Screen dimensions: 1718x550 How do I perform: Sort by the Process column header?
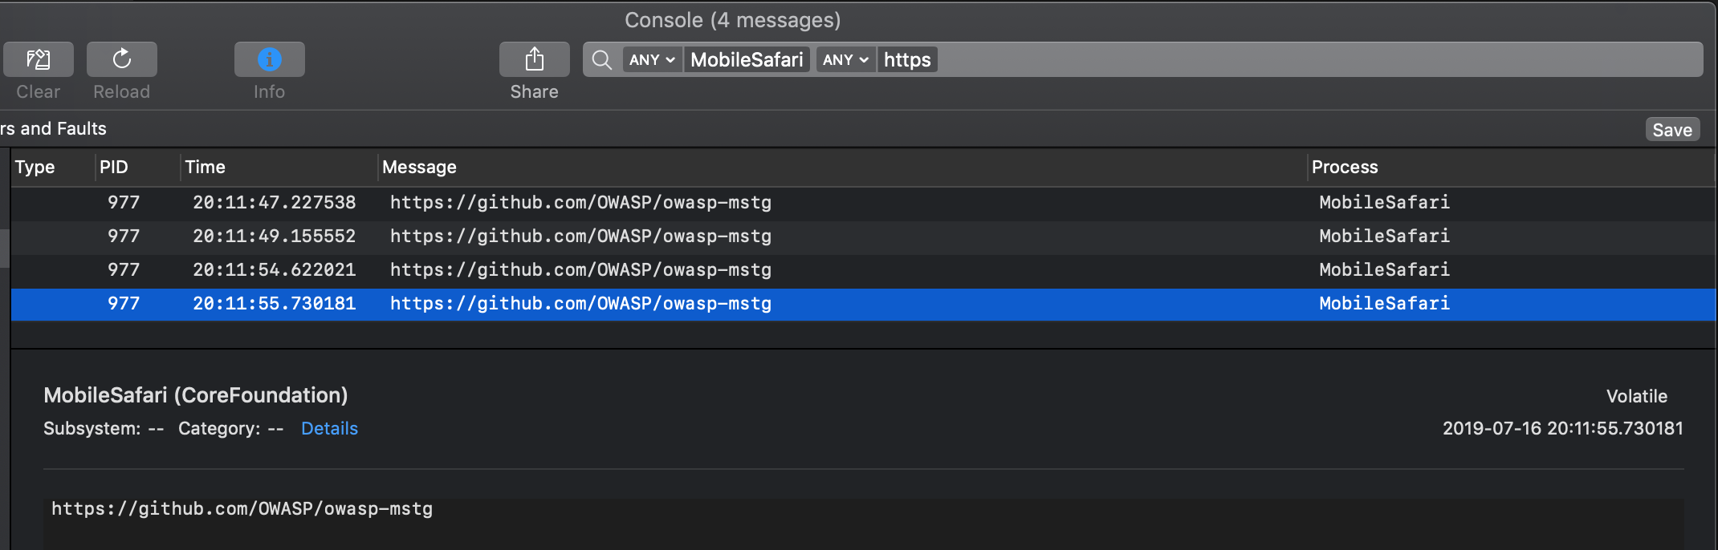click(x=1345, y=168)
